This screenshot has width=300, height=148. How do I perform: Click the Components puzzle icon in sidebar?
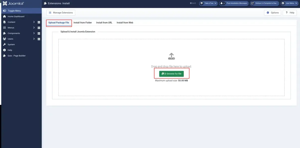pos(4,33)
